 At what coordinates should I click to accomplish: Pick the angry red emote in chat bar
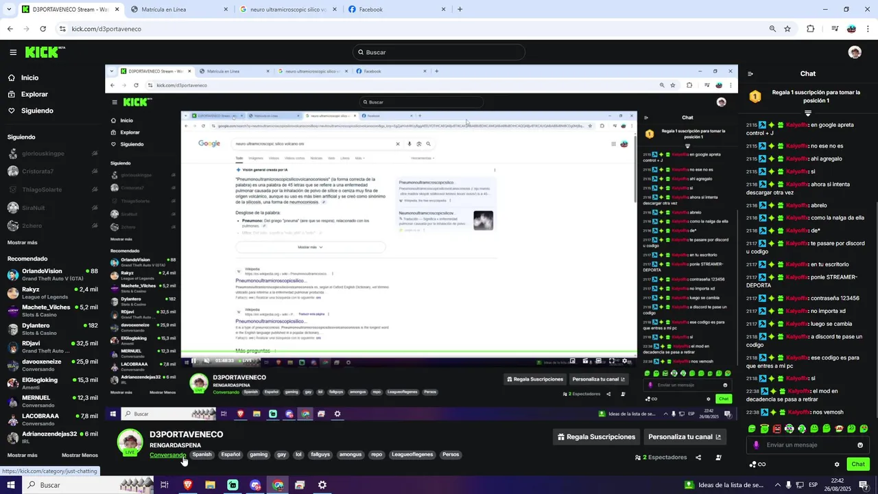[776, 429]
